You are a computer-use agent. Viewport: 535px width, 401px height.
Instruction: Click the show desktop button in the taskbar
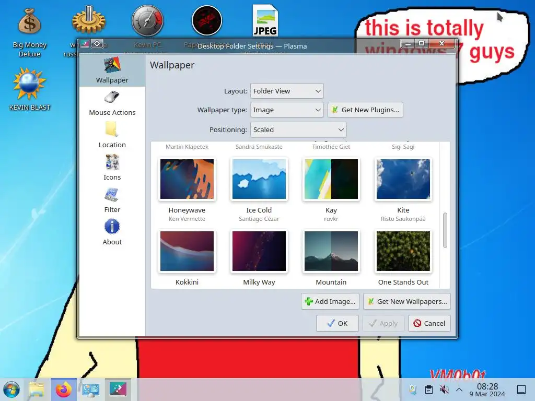click(521, 390)
